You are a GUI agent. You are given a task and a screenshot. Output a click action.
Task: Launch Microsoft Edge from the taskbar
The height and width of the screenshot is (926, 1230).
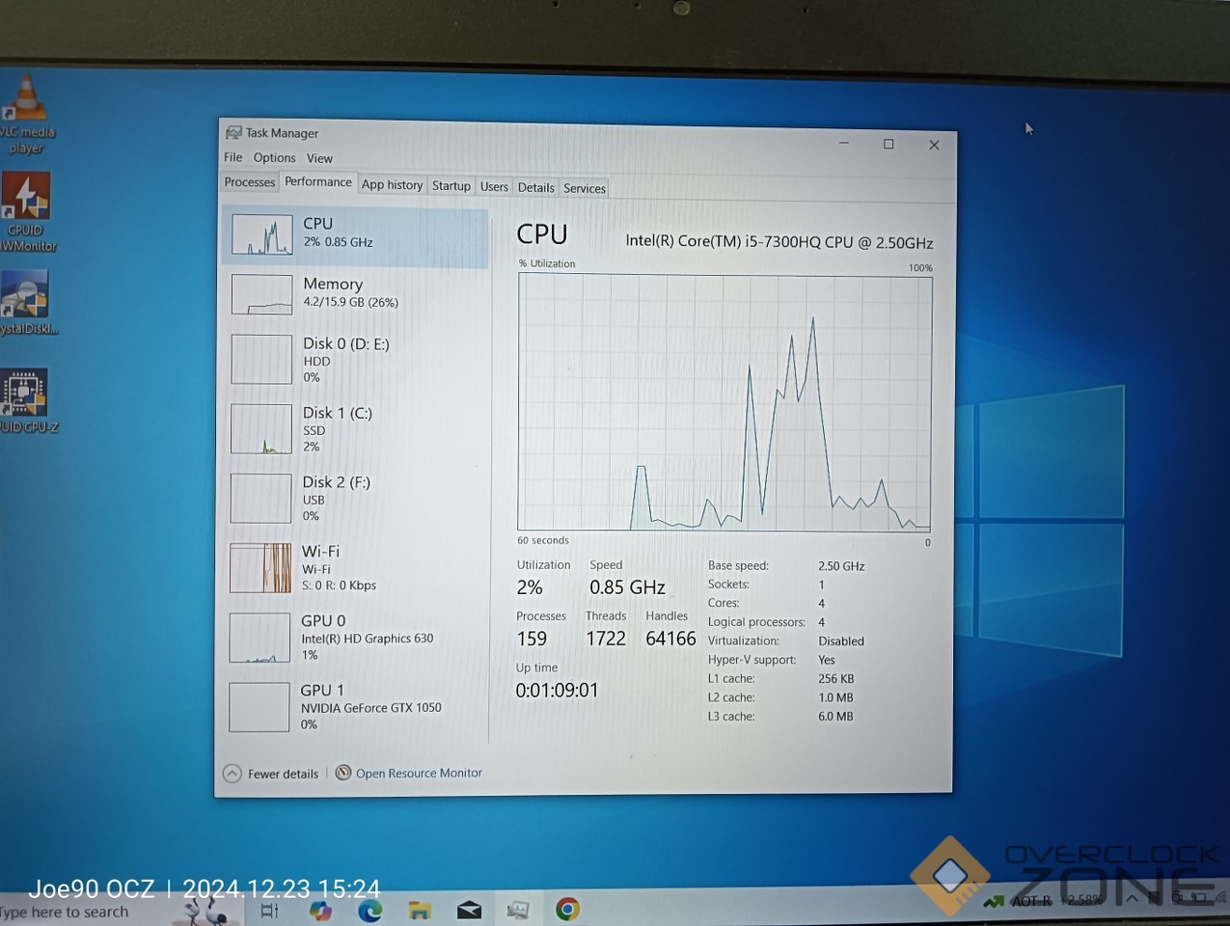(x=370, y=910)
